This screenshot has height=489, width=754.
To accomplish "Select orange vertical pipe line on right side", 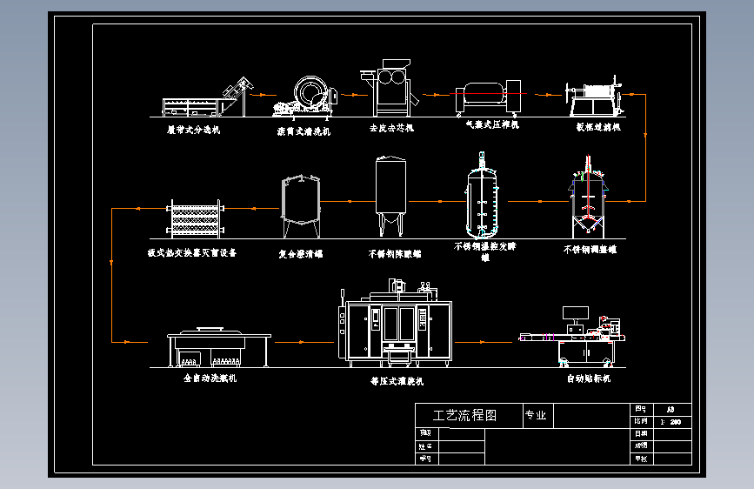I will (x=645, y=148).
